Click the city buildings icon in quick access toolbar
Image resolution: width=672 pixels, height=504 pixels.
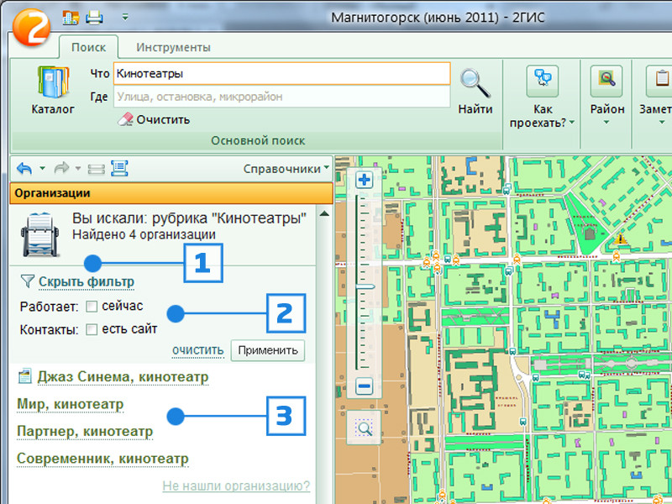click(x=71, y=18)
